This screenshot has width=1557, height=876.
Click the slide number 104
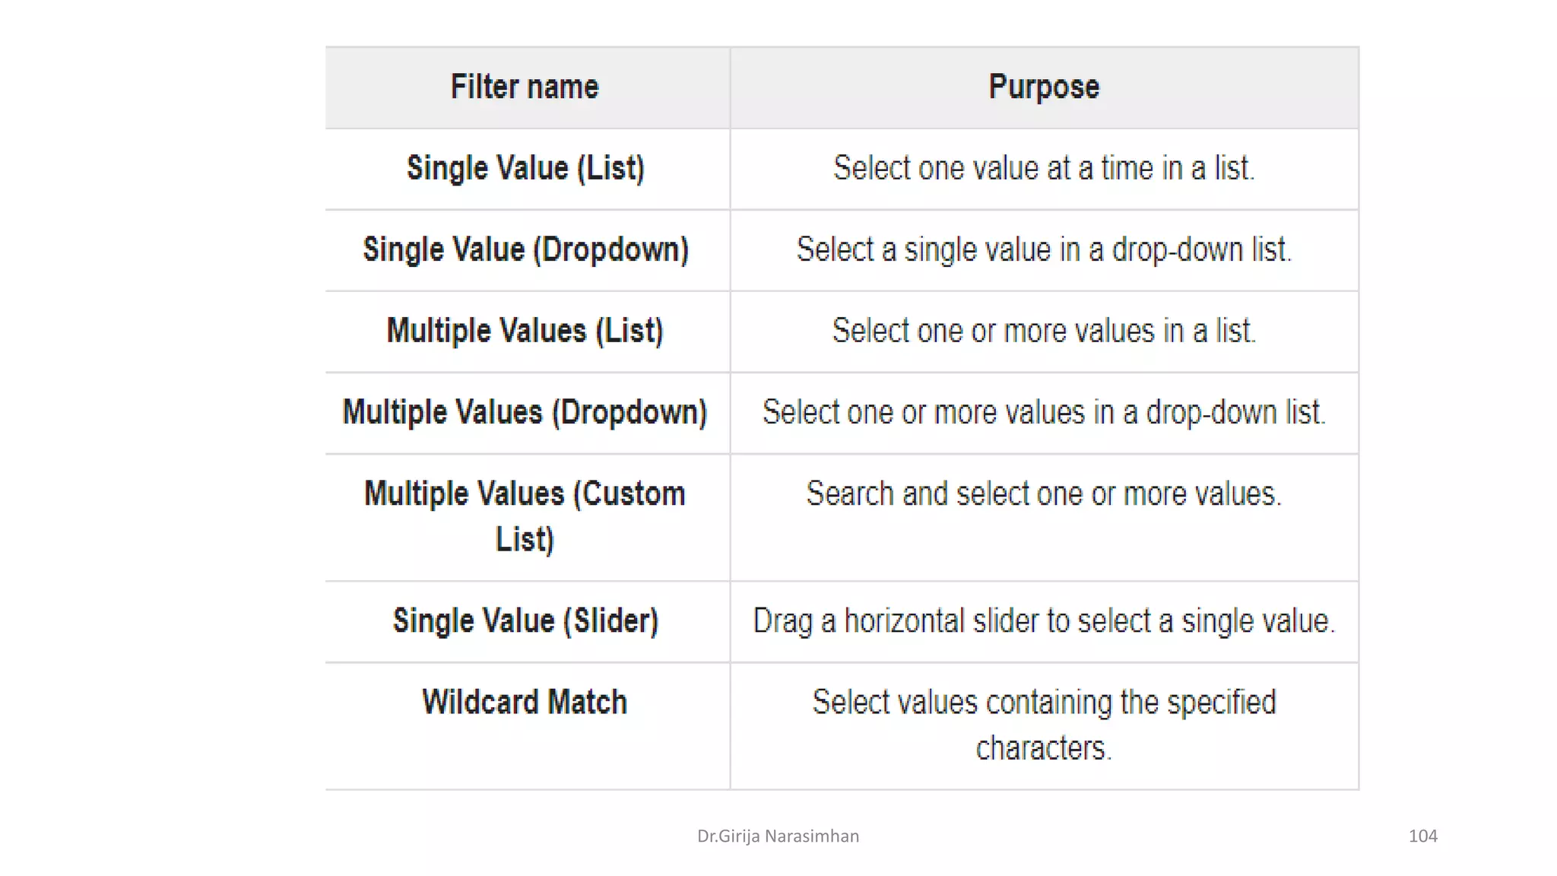pos(1422,836)
